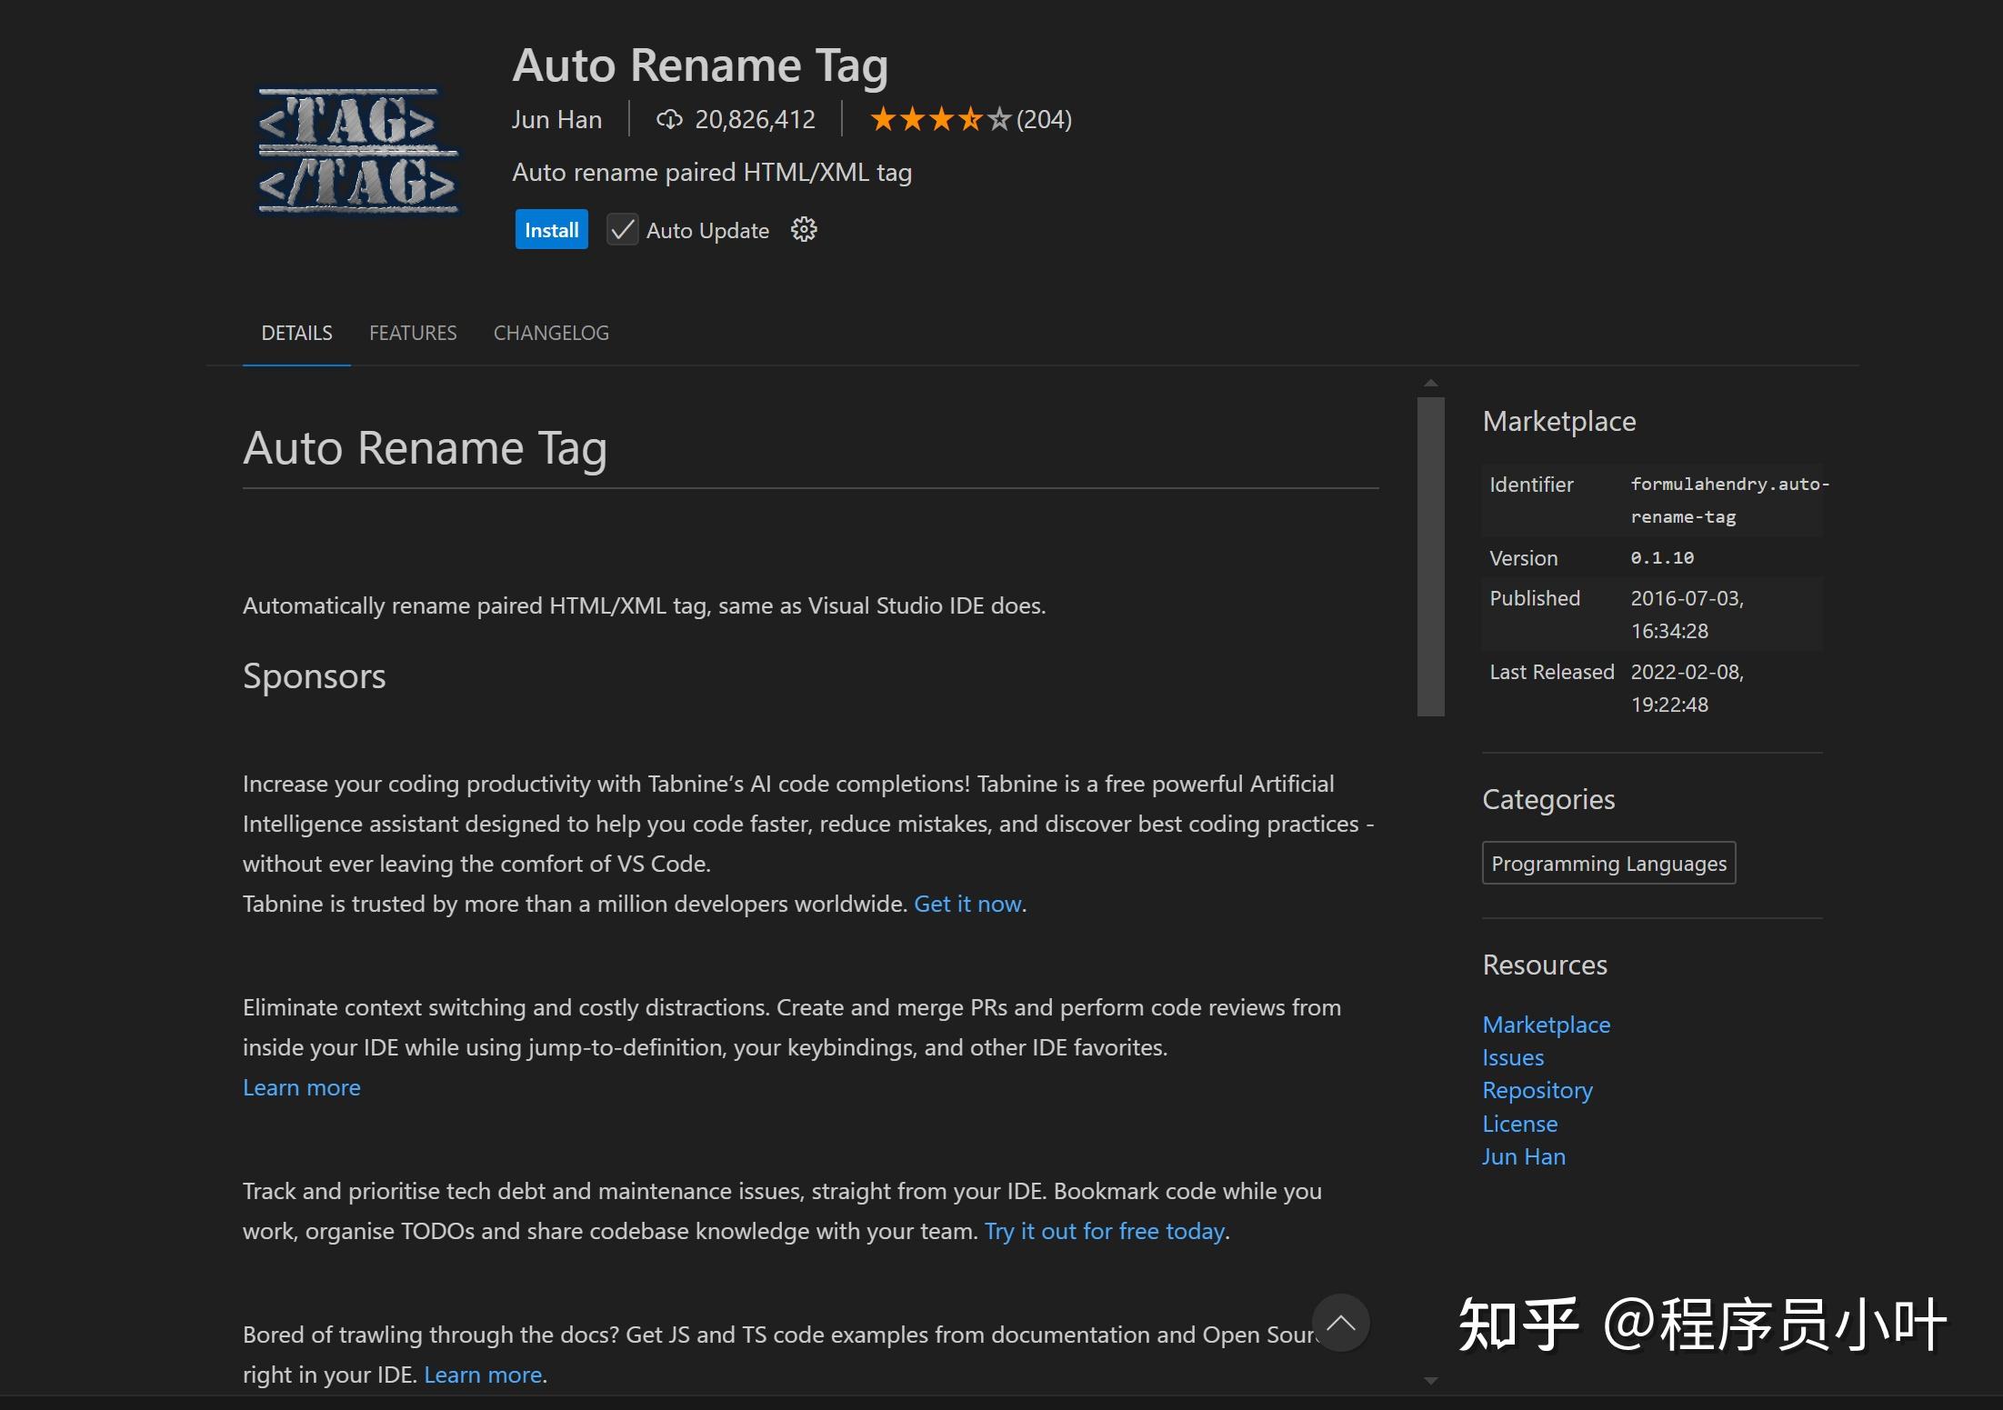Click the star rating icons

click(940, 119)
